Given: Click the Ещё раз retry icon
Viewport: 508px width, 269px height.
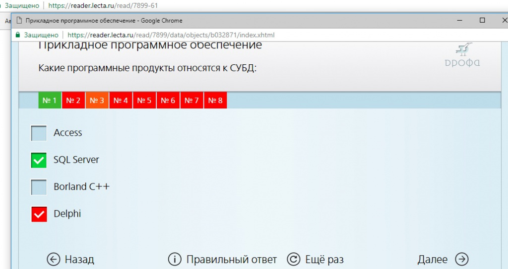Looking at the screenshot, I should coord(294,259).
